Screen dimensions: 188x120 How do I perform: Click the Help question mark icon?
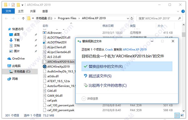pos(183,11)
